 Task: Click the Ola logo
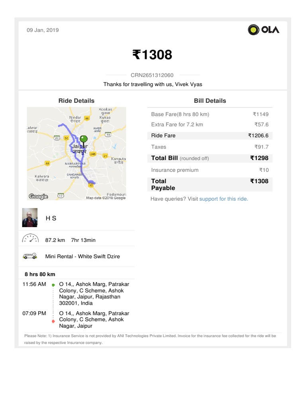pos(263,30)
